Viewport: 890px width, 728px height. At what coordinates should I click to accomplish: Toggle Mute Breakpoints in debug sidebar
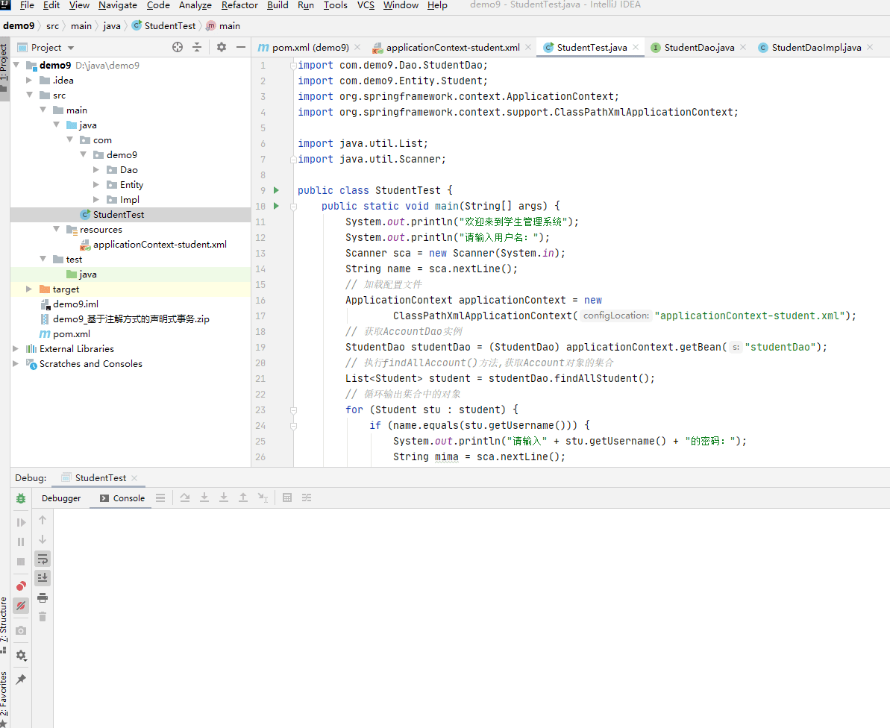coord(21,606)
